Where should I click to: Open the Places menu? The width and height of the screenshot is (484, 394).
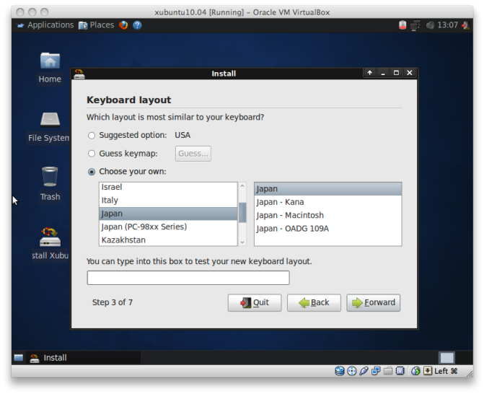(x=96, y=25)
